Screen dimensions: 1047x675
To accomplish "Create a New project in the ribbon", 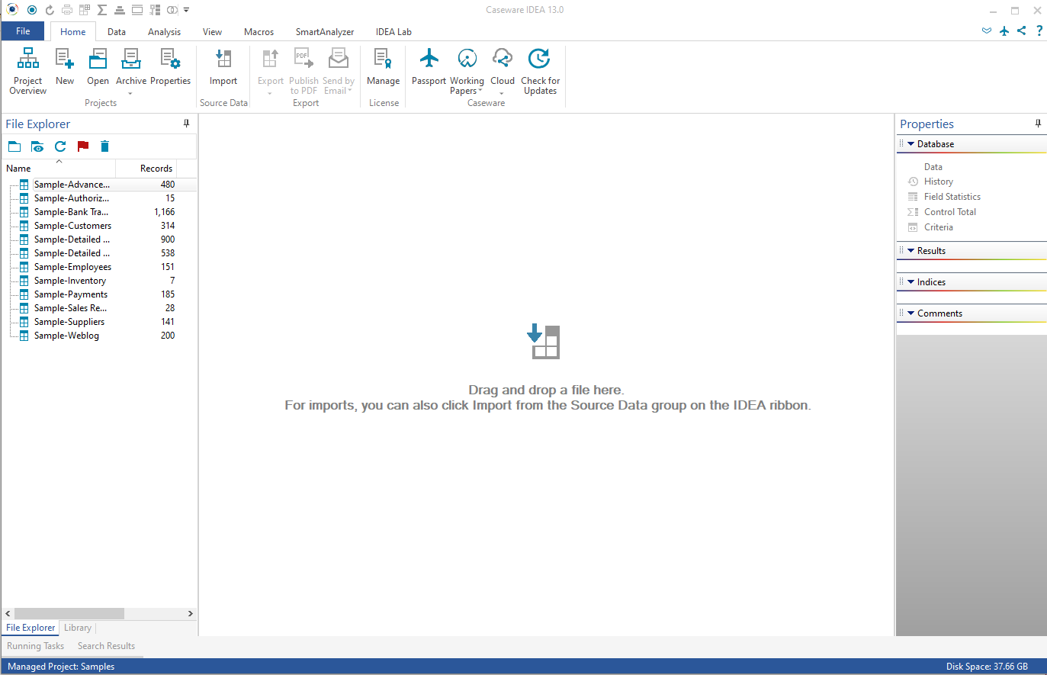I will point(65,67).
